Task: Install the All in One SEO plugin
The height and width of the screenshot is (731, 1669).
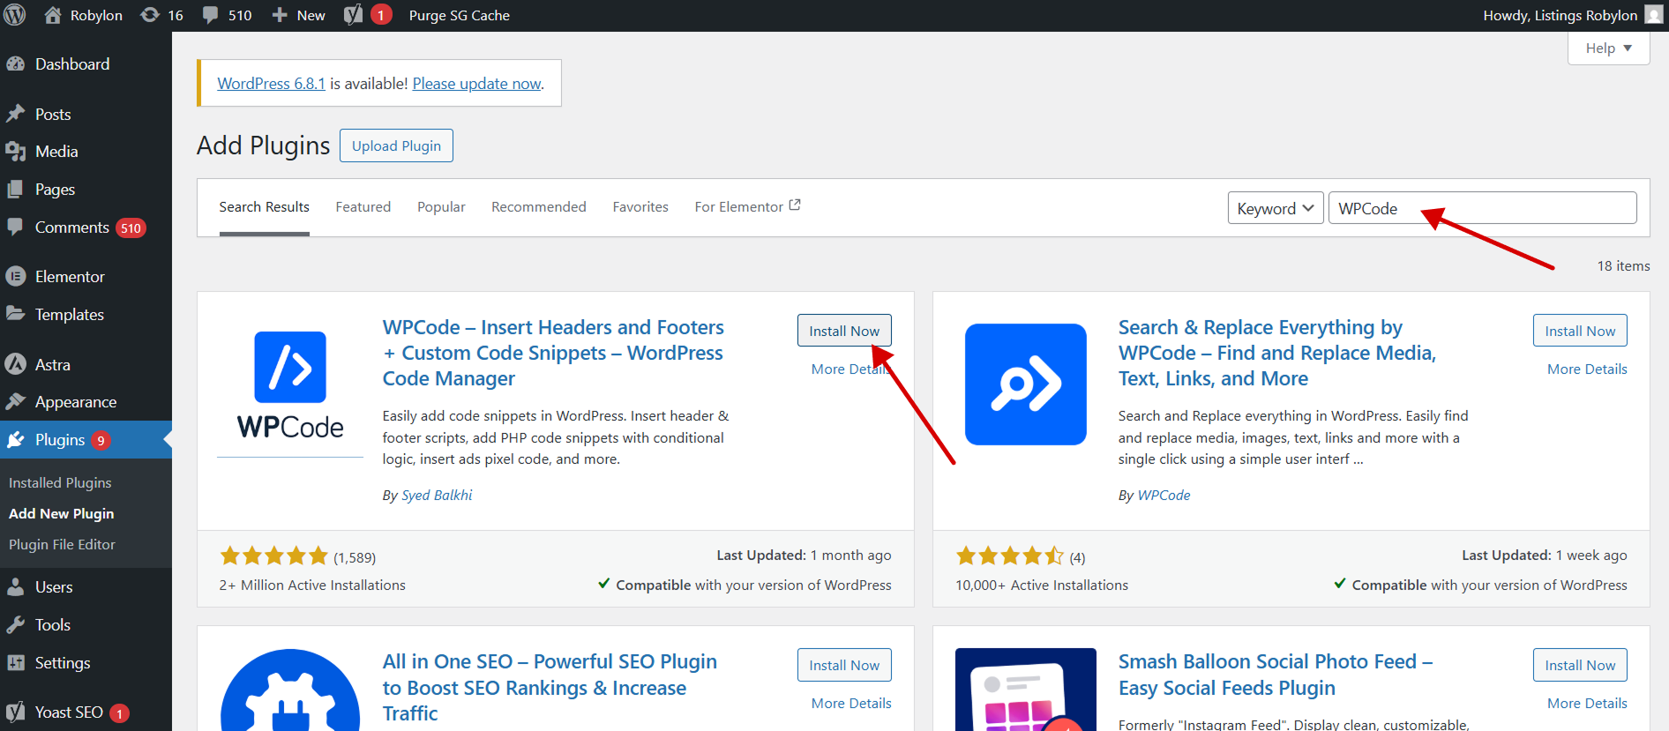Action: click(844, 665)
